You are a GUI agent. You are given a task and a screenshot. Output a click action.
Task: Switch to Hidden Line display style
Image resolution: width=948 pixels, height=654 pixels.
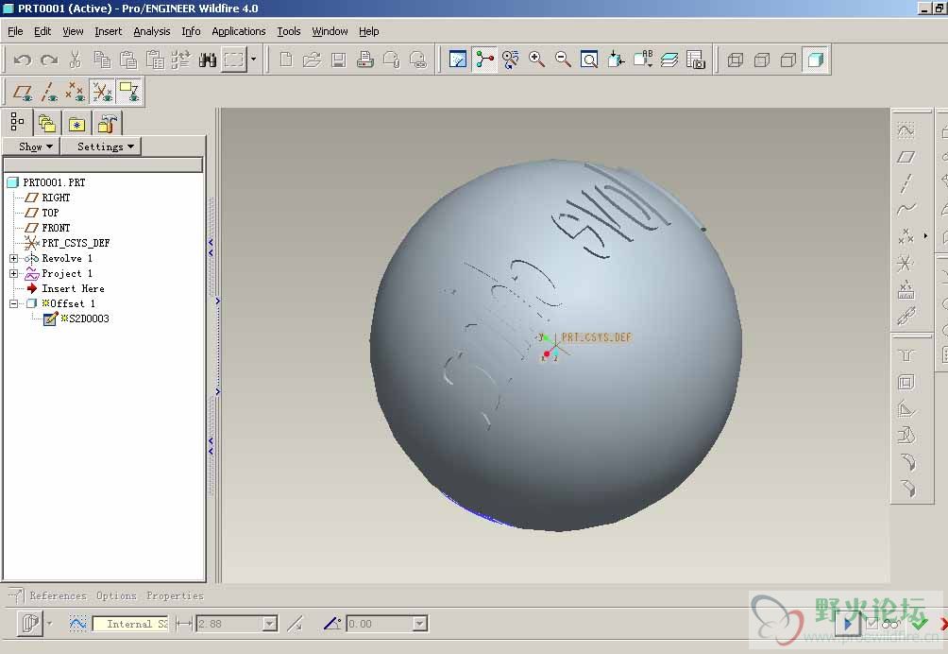pos(762,60)
